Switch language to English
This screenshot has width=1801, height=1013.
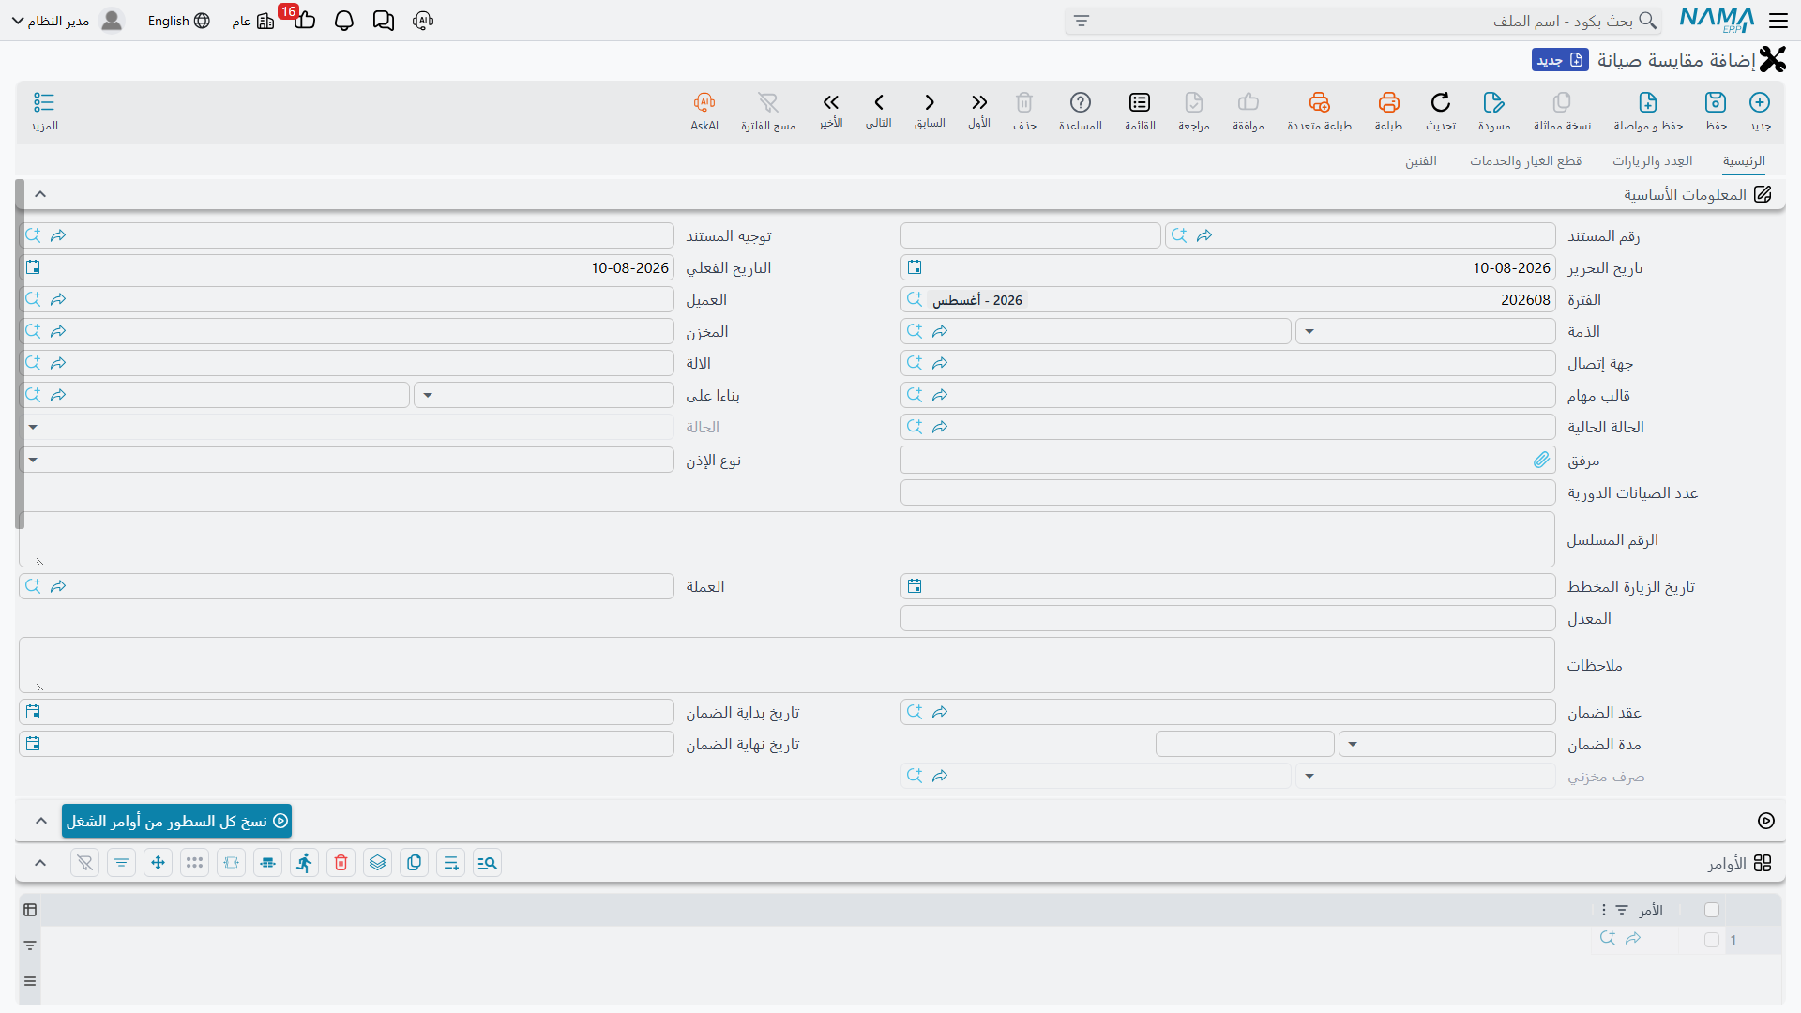point(178,21)
